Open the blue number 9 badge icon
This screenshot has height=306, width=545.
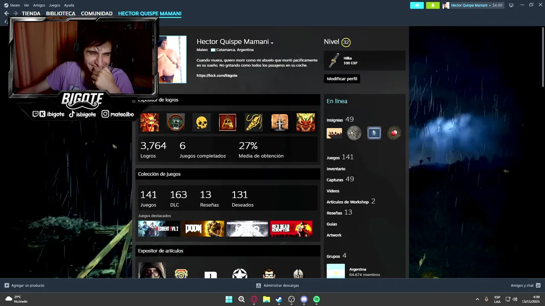[x=374, y=133]
